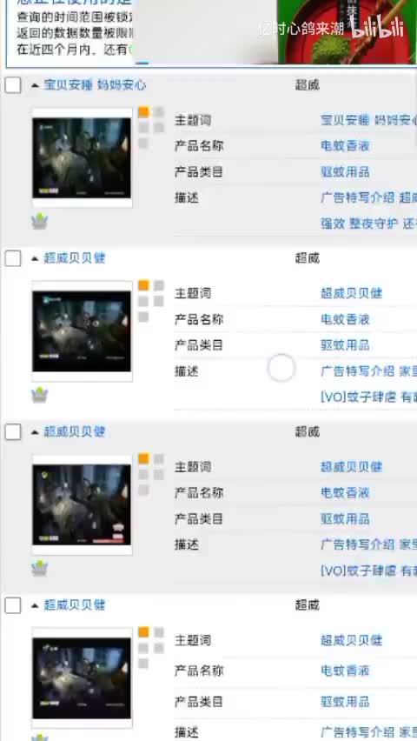The height and width of the screenshot is (741, 417).
Task: Click the crown icon under third ad thumbnail
Action: click(x=40, y=568)
